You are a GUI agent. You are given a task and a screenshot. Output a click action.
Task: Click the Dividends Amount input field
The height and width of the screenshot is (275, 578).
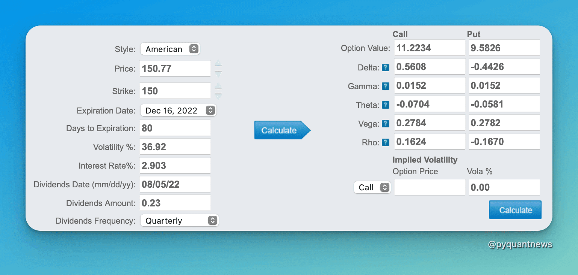tap(175, 203)
